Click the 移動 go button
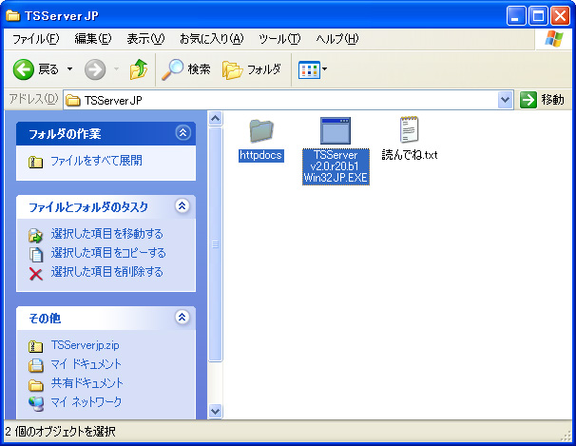Viewport: 576px width, 446px height. [542, 100]
